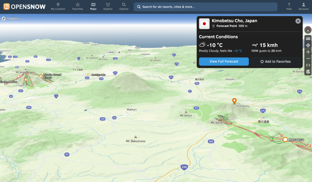Click the crosshair to center on your location
This screenshot has width=312, height=182.
(308, 45)
